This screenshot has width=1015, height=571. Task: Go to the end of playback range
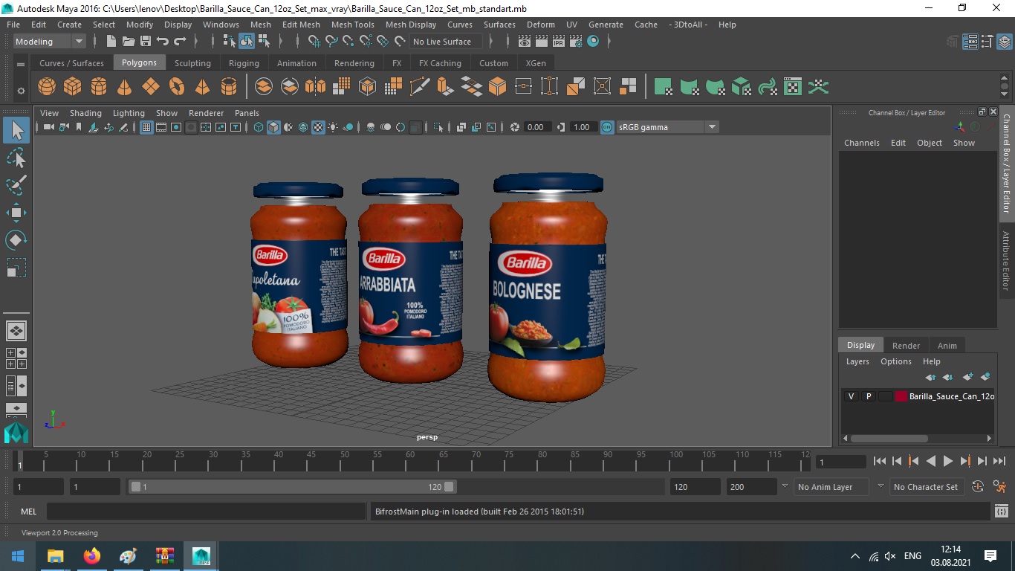[999, 461]
